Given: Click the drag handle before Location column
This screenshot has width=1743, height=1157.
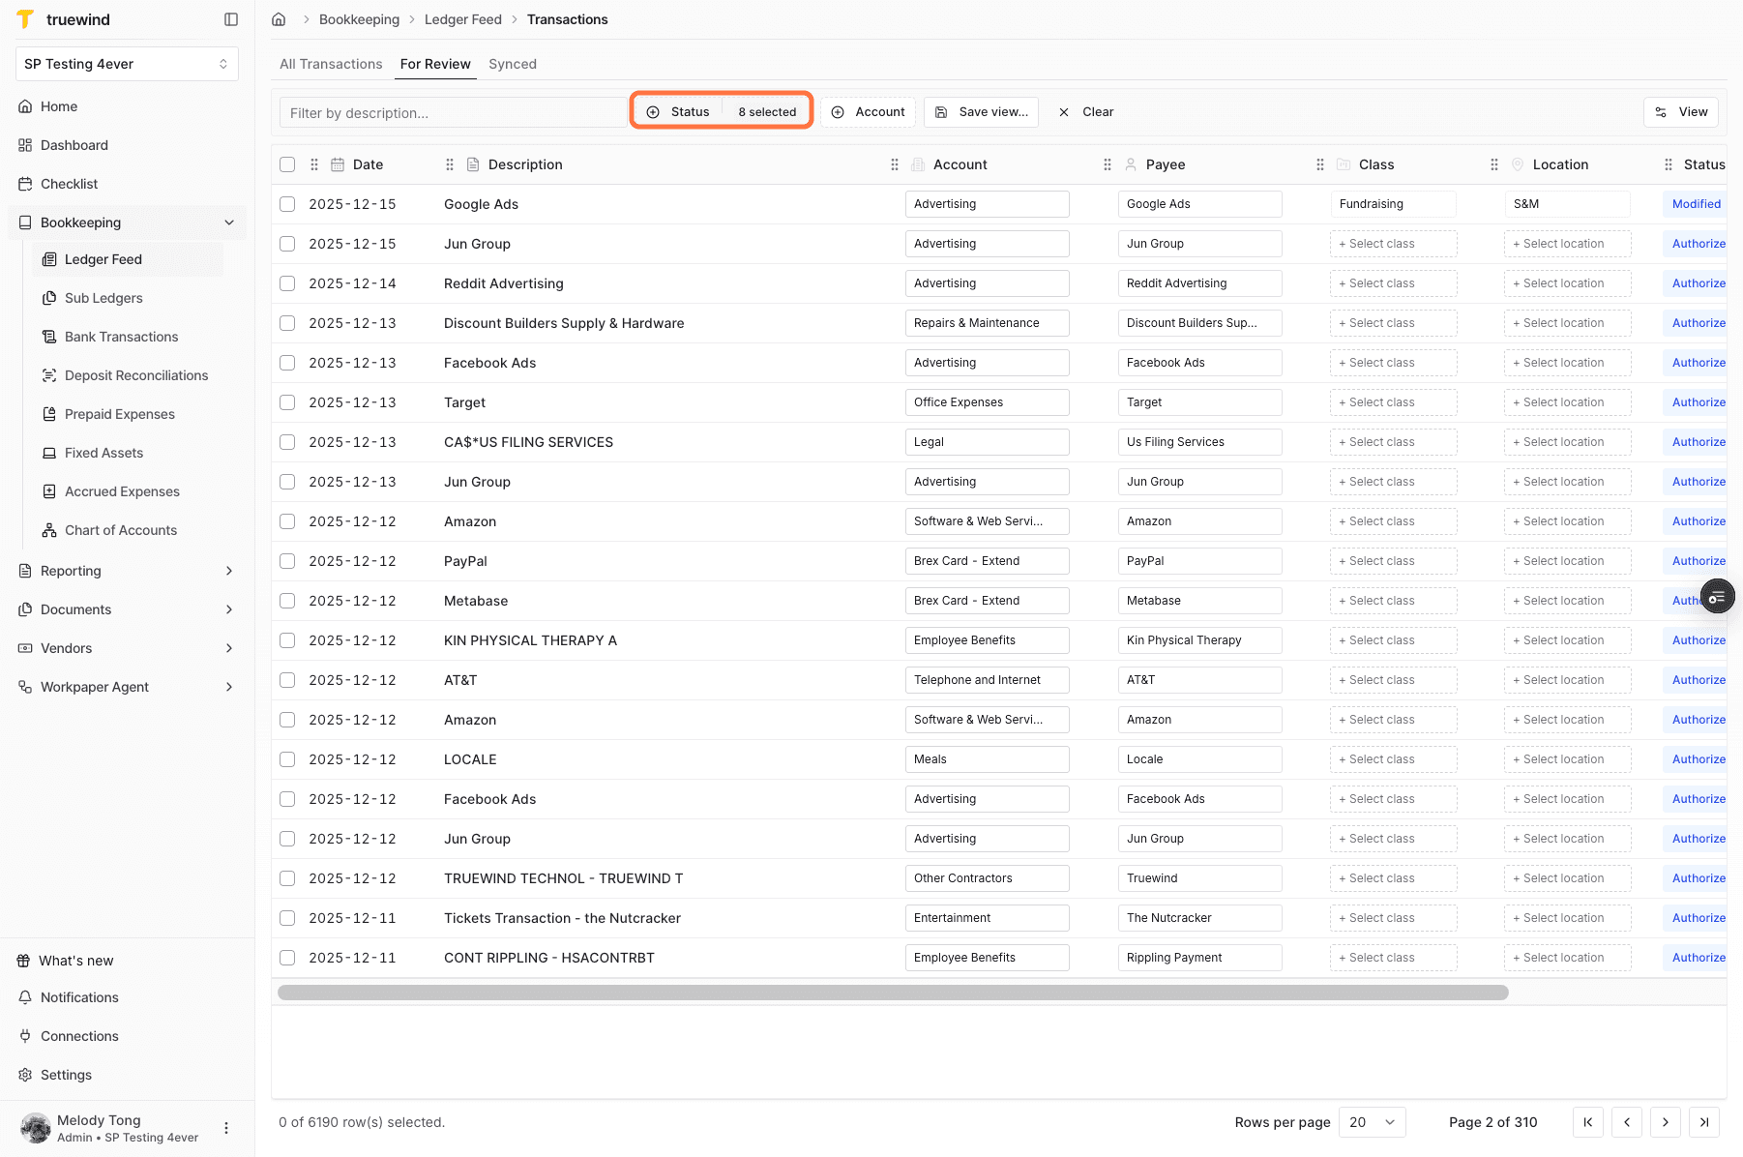Looking at the screenshot, I should coord(1494,164).
